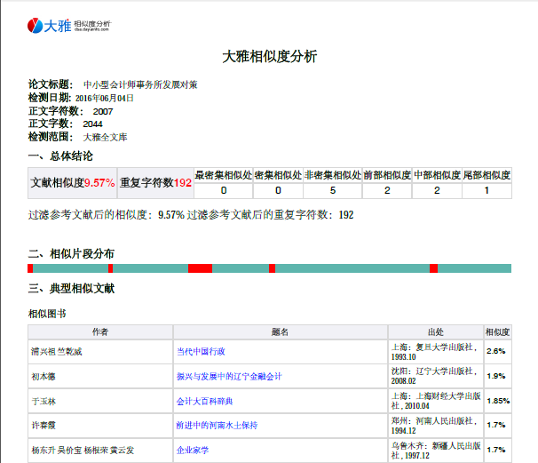The image size is (538, 463).
Task: Open the 振兴与发展中的辽宁金融会计 link
Action: [229, 377]
